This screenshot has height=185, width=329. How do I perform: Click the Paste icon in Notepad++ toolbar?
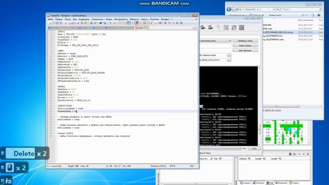point(86,23)
